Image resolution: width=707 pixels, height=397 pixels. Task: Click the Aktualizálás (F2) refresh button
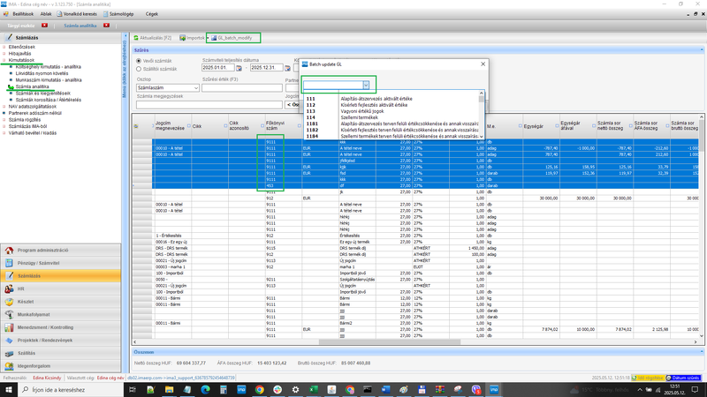[x=152, y=38]
